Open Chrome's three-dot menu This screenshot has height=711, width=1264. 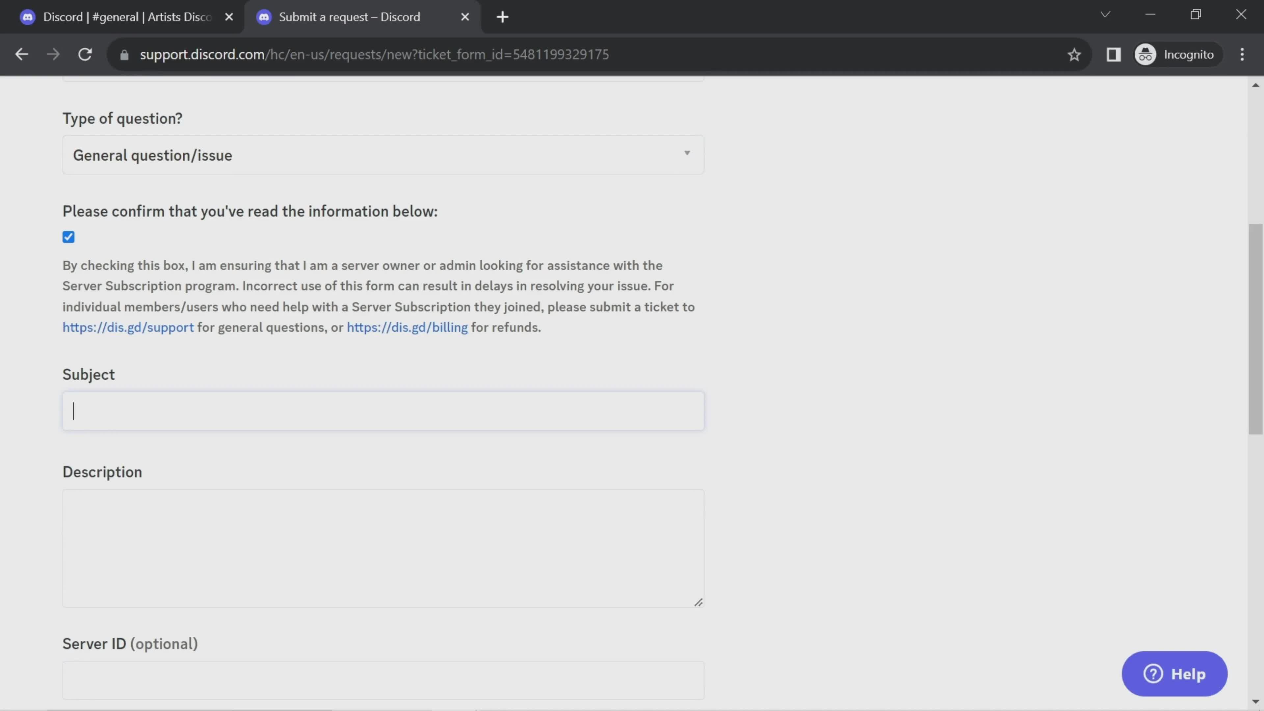[x=1242, y=54]
